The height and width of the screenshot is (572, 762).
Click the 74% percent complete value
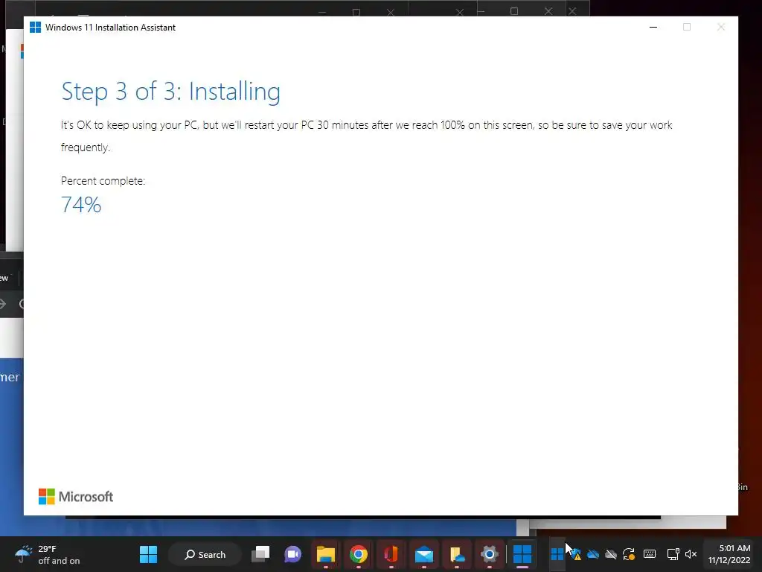[81, 205]
